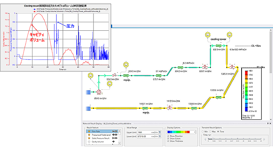Pin the Network Result Display panel
The image size is (273, 150).
coord(268,123)
